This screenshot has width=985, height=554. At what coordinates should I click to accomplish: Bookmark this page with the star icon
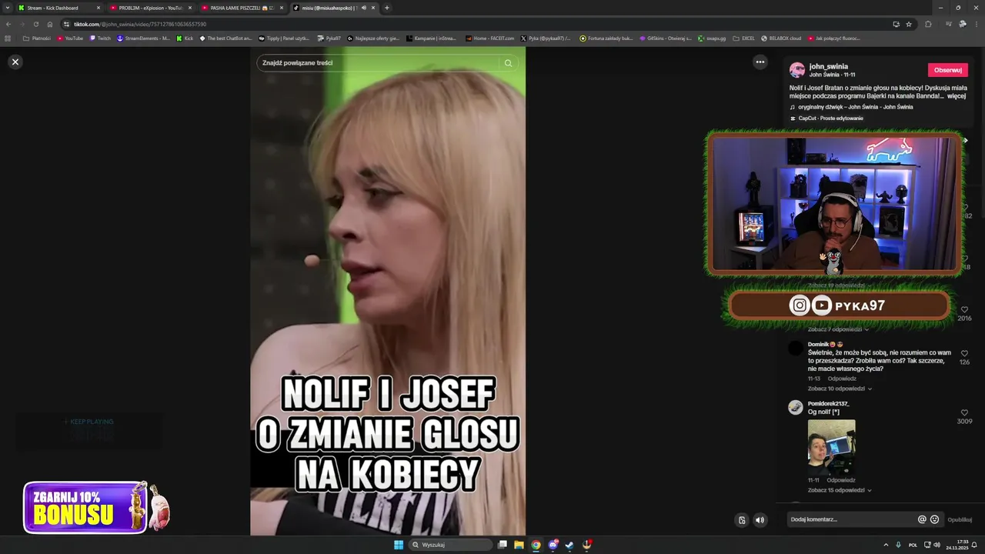(x=909, y=24)
